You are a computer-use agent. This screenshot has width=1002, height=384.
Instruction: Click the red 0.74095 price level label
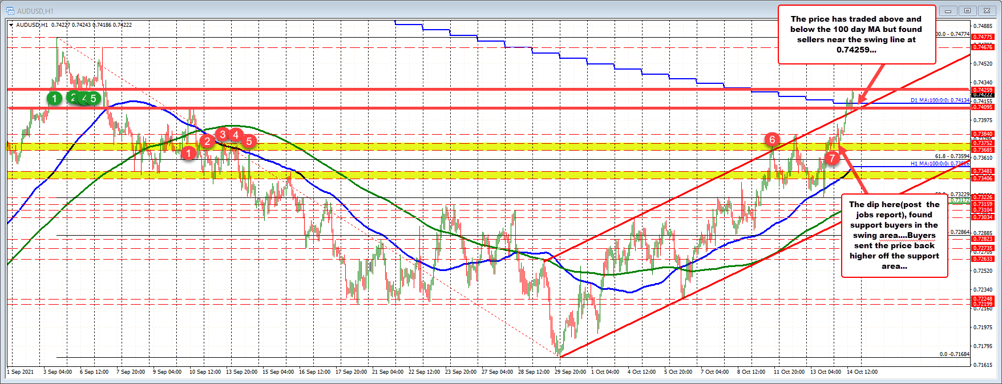tap(983, 107)
